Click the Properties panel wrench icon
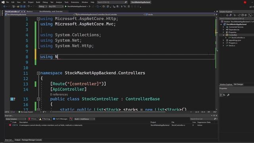This screenshot has width=254, height=143. [x=228, y=95]
